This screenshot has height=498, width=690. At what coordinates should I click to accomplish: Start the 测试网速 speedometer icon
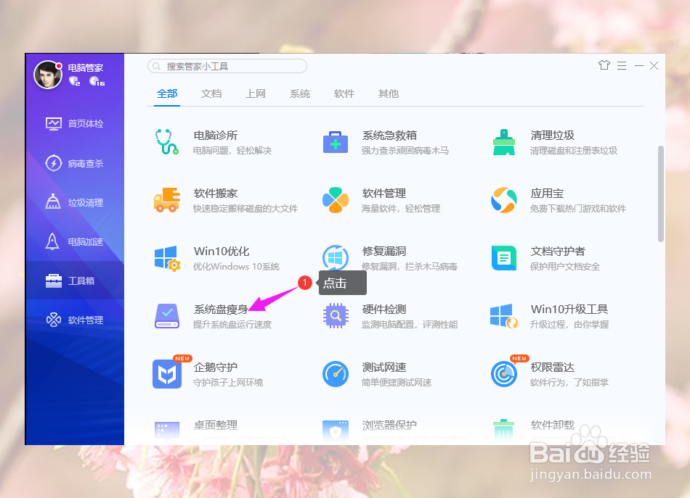point(336,374)
